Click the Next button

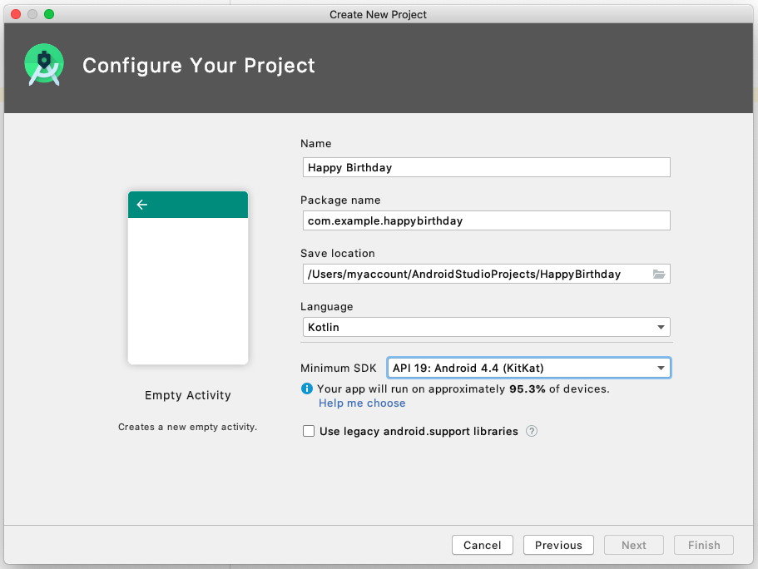click(633, 545)
